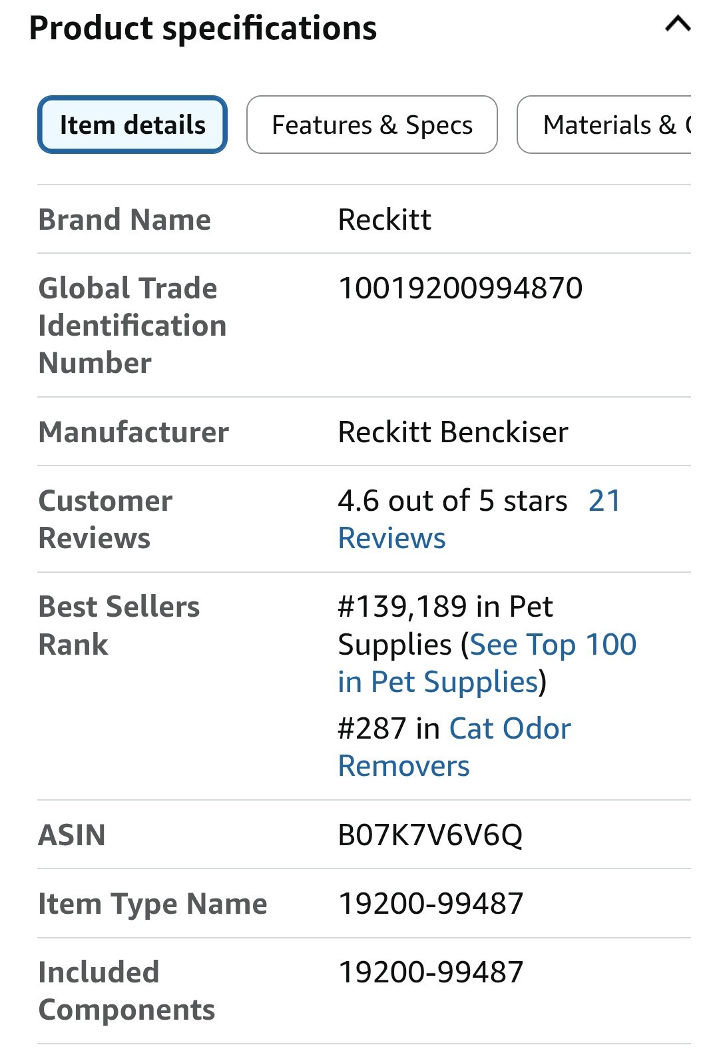Viewport: 719px width, 1051px height.
Task: Click the Customer Reviews row label
Action: pyautogui.click(x=106, y=520)
